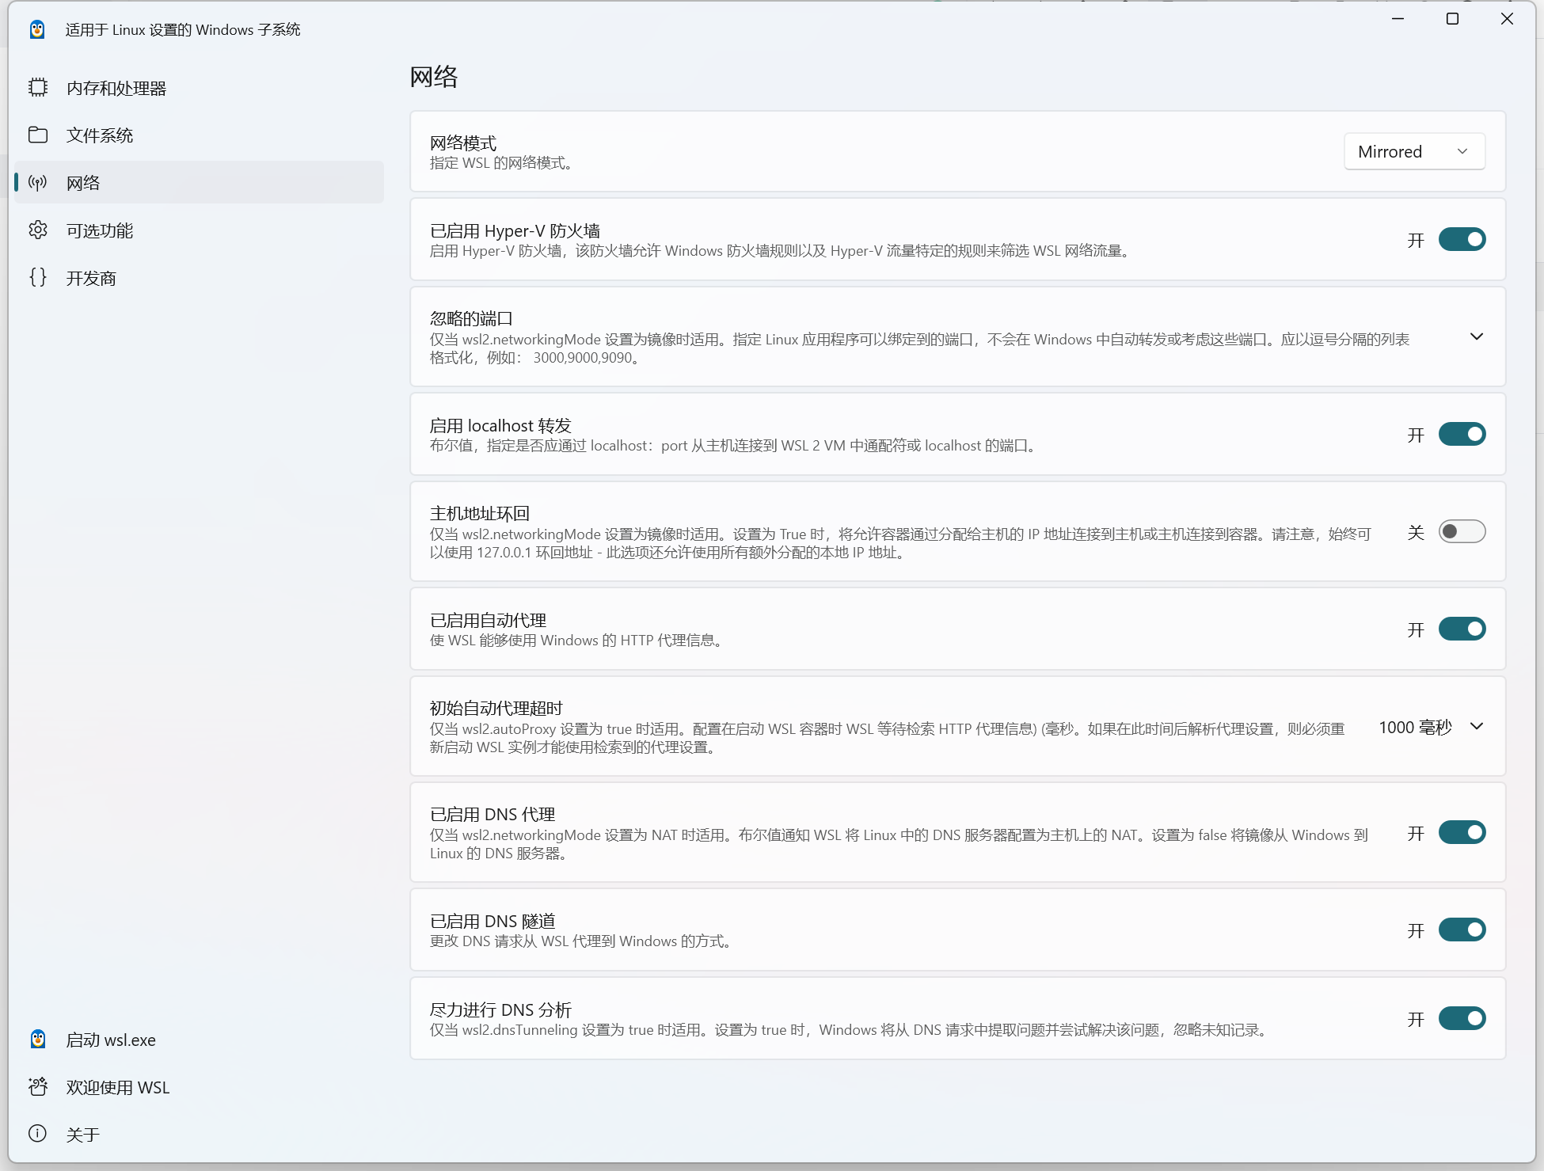Screen dimensions: 1544x1171
Task: Click the WSL penguin logo in title bar
Action: point(37,29)
